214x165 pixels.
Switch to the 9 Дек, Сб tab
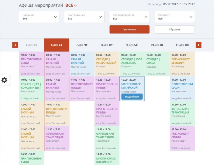pyautogui.click(x=132, y=45)
